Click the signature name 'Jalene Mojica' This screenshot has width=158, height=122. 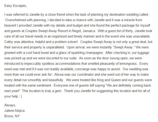(14, 111)
